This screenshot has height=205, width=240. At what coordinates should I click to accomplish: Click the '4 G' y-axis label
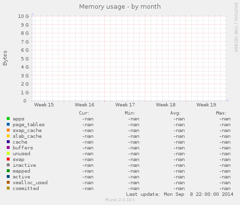point(25,67)
